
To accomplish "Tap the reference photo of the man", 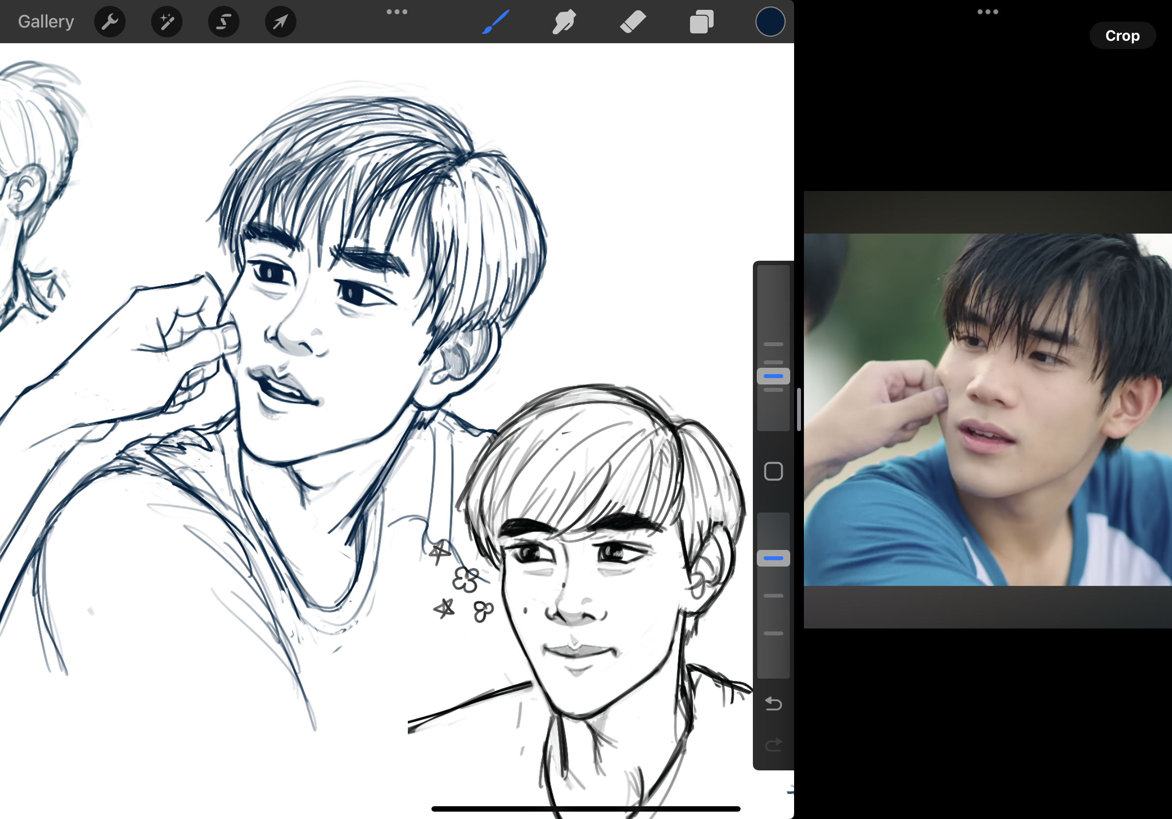I will pyautogui.click(x=987, y=409).
